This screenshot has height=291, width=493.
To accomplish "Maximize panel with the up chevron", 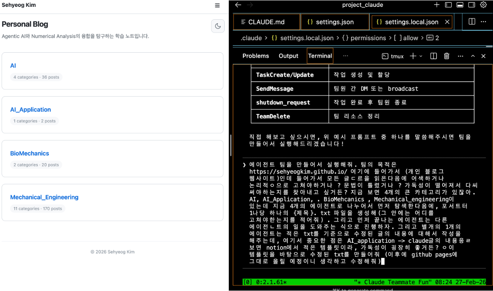I will point(473,56).
